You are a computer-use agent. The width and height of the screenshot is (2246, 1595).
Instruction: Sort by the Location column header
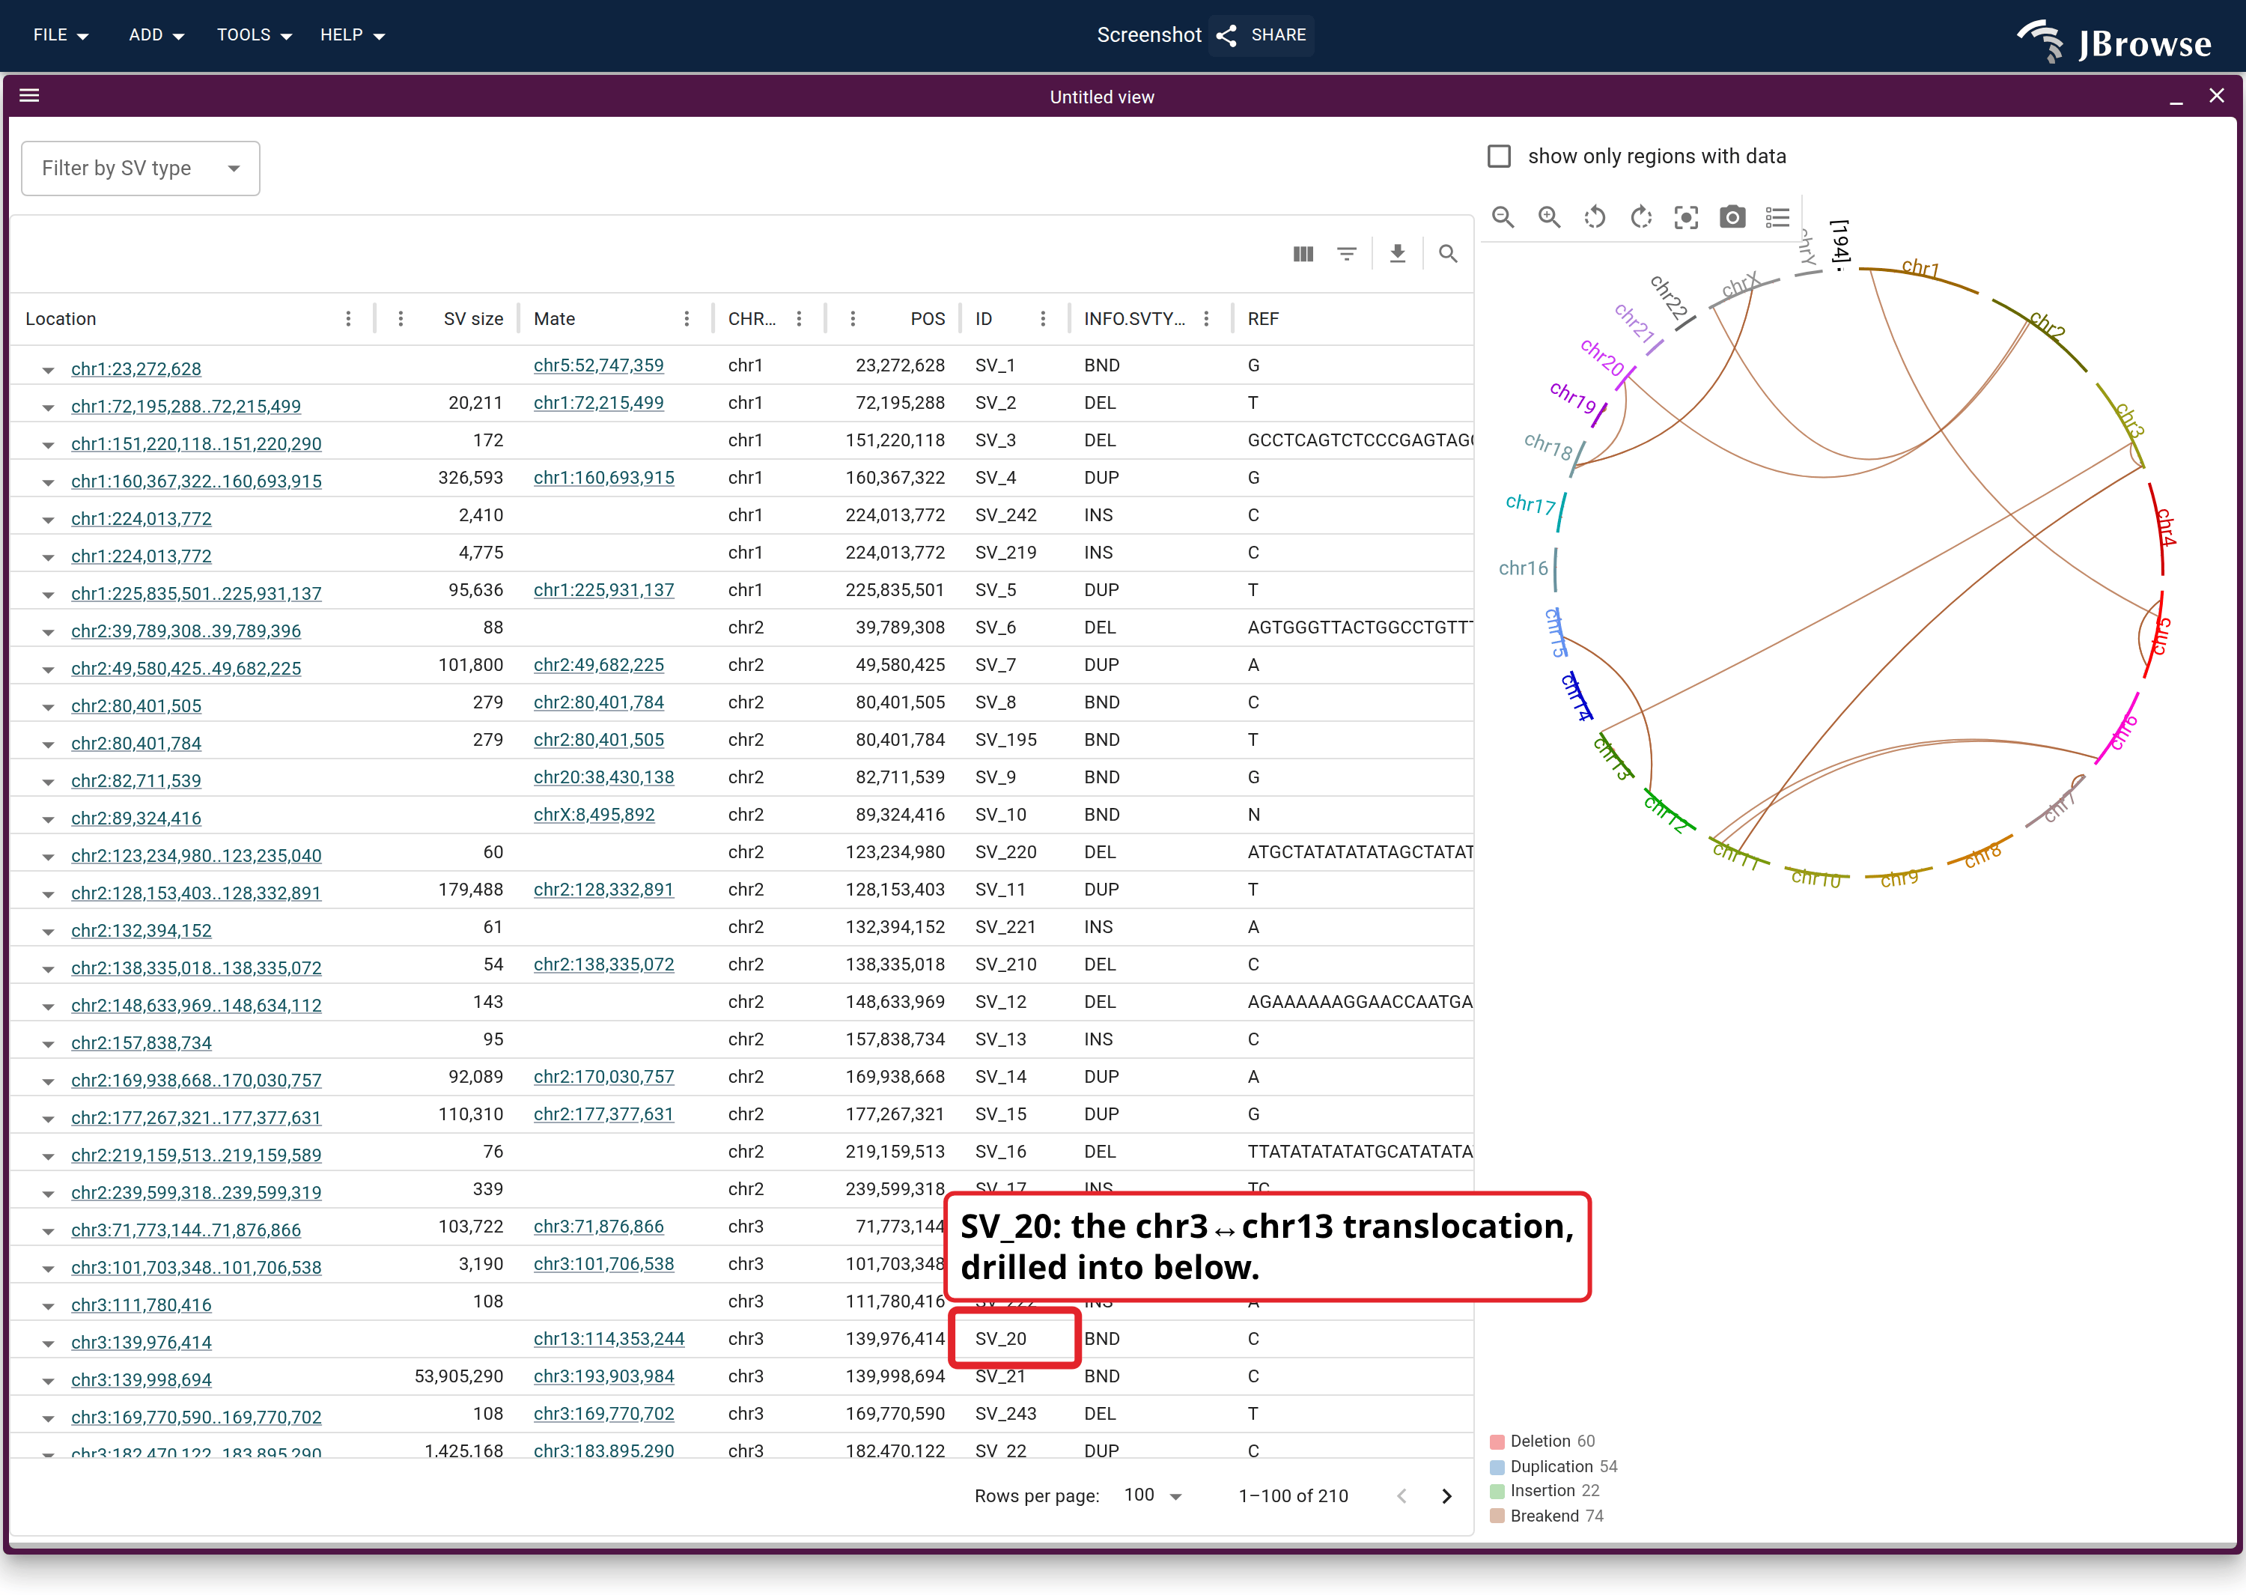[x=61, y=319]
